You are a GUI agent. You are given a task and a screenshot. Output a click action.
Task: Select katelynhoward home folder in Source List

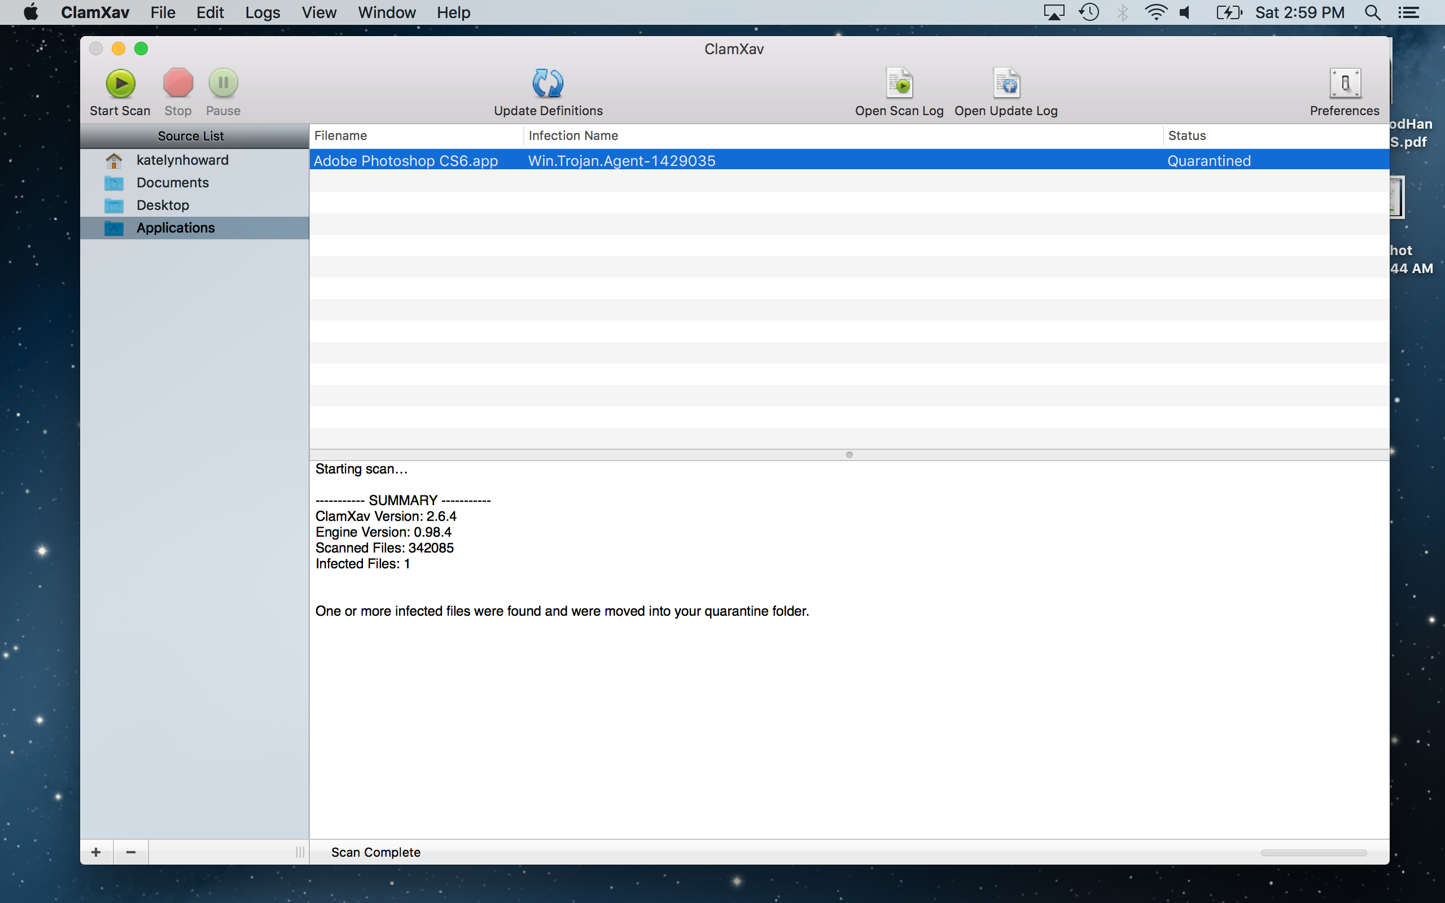point(182,160)
